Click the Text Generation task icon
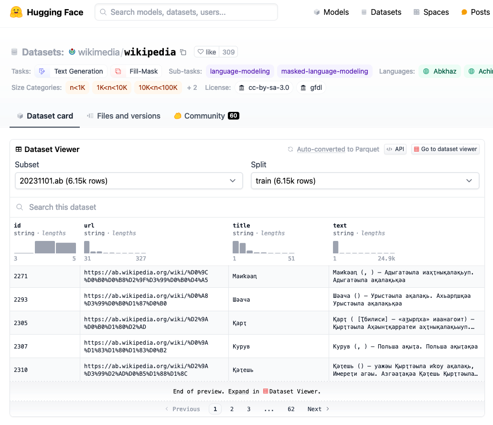 tap(42, 71)
